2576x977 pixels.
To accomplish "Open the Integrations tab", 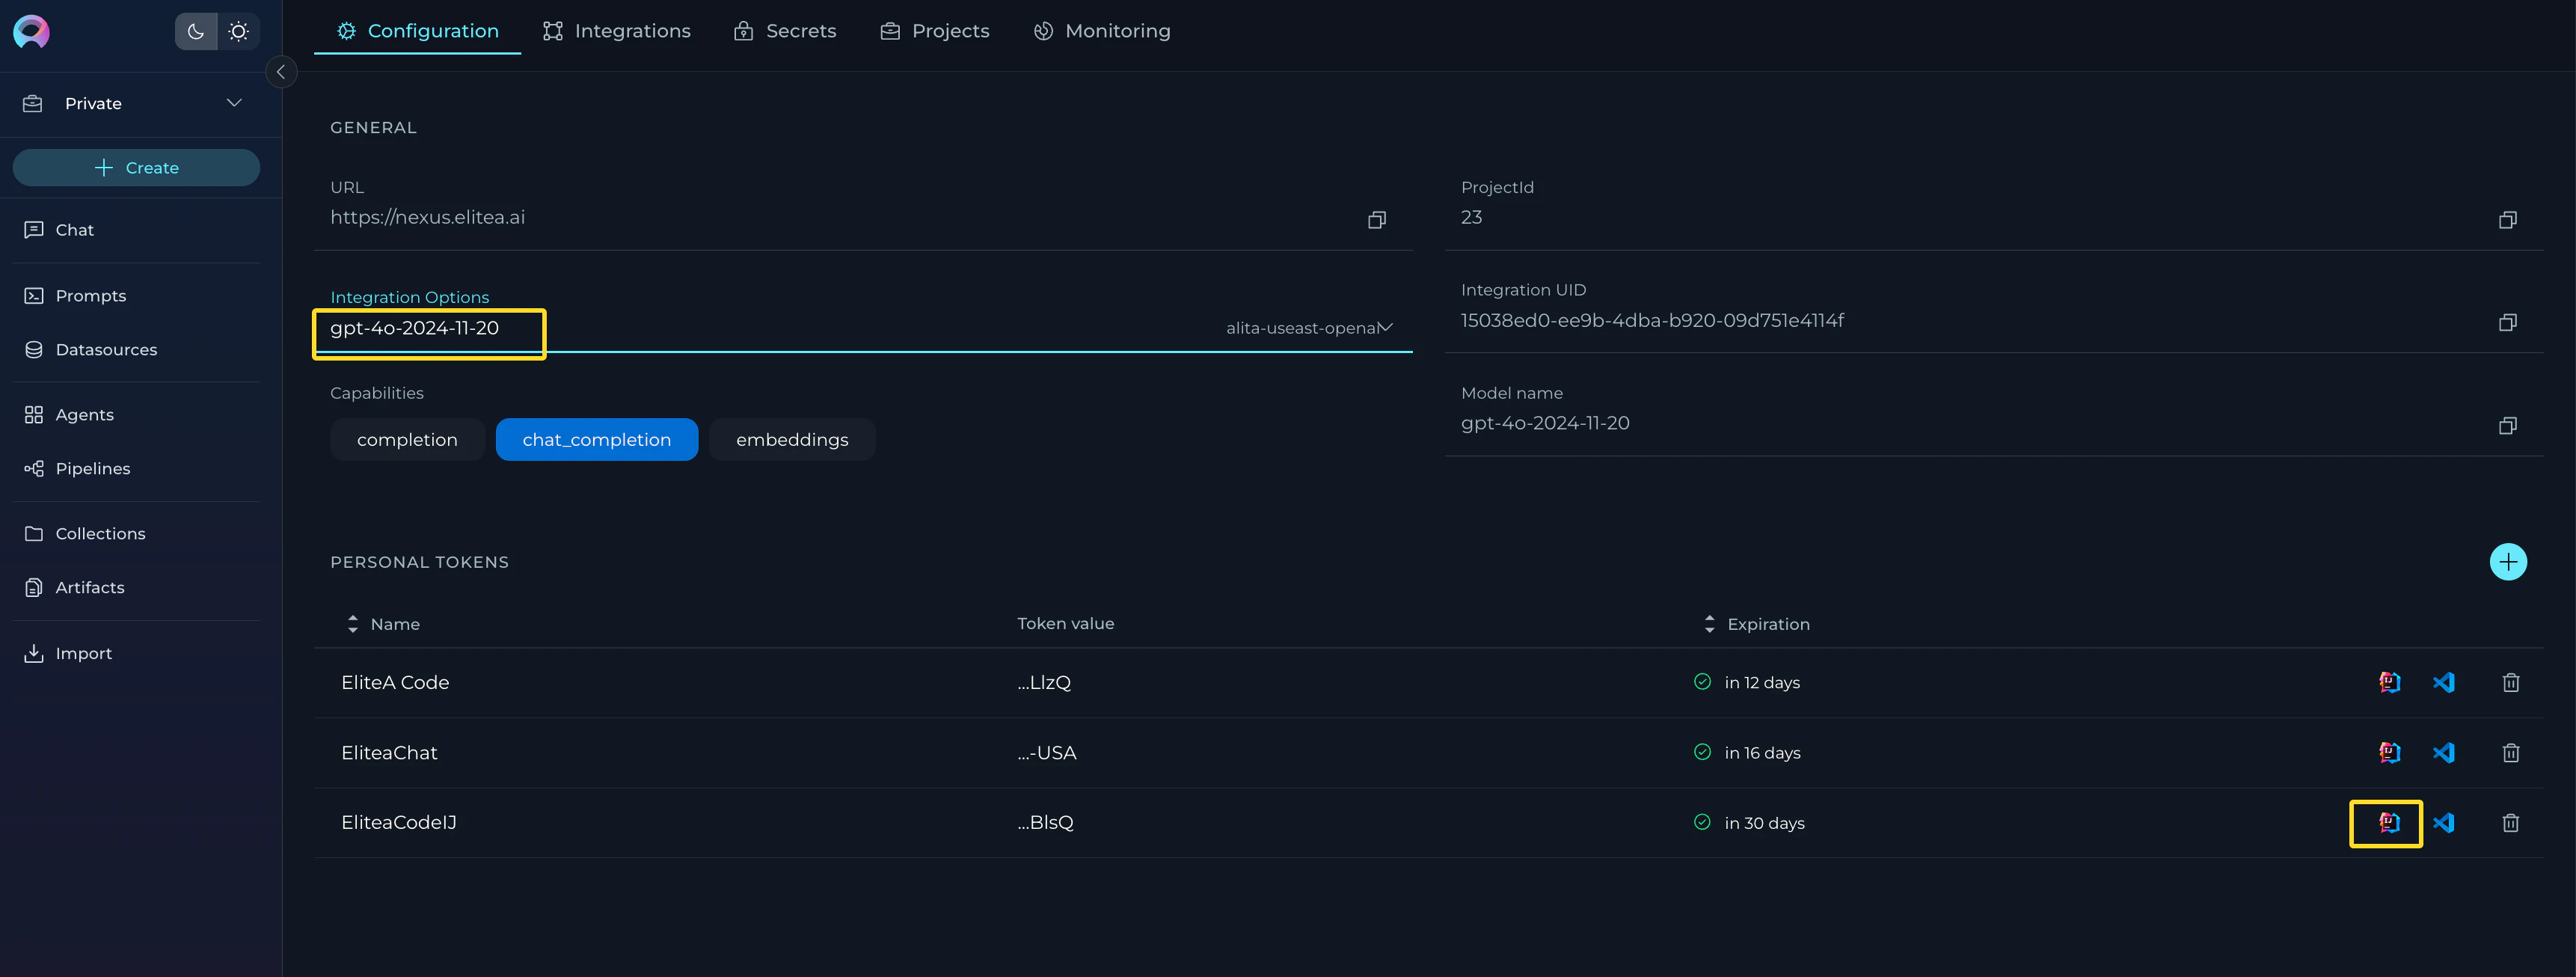I will pyautogui.click(x=617, y=31).
